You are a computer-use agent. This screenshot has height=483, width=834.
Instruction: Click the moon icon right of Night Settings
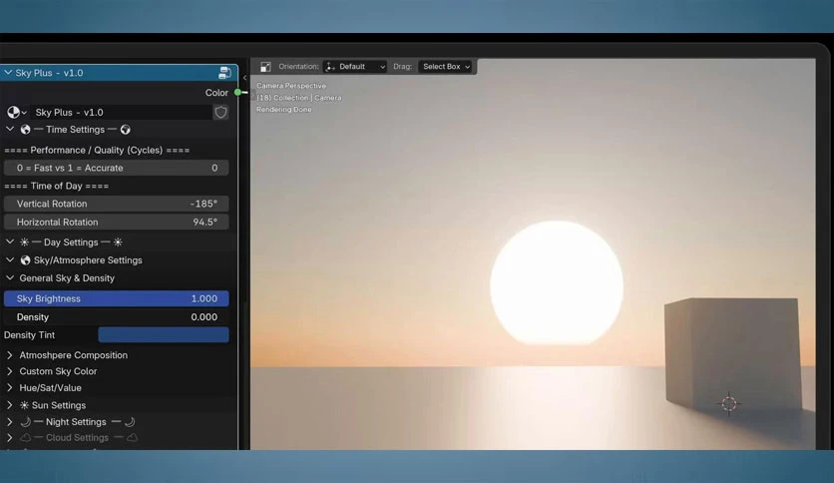point(130,422)
